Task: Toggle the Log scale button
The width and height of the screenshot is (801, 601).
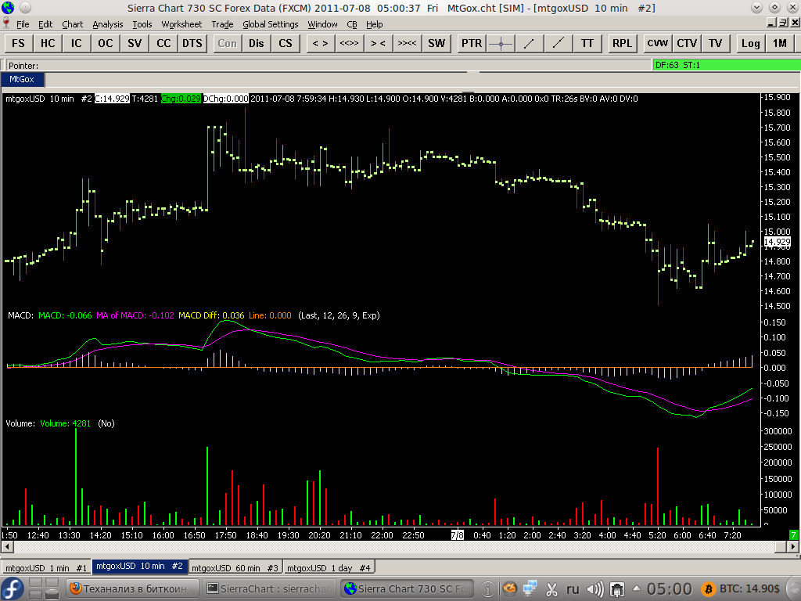Action: 750,44
